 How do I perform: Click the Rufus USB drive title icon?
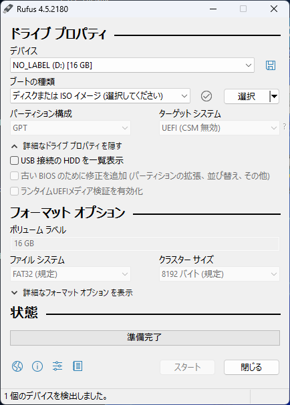click(x=8, y=9)
